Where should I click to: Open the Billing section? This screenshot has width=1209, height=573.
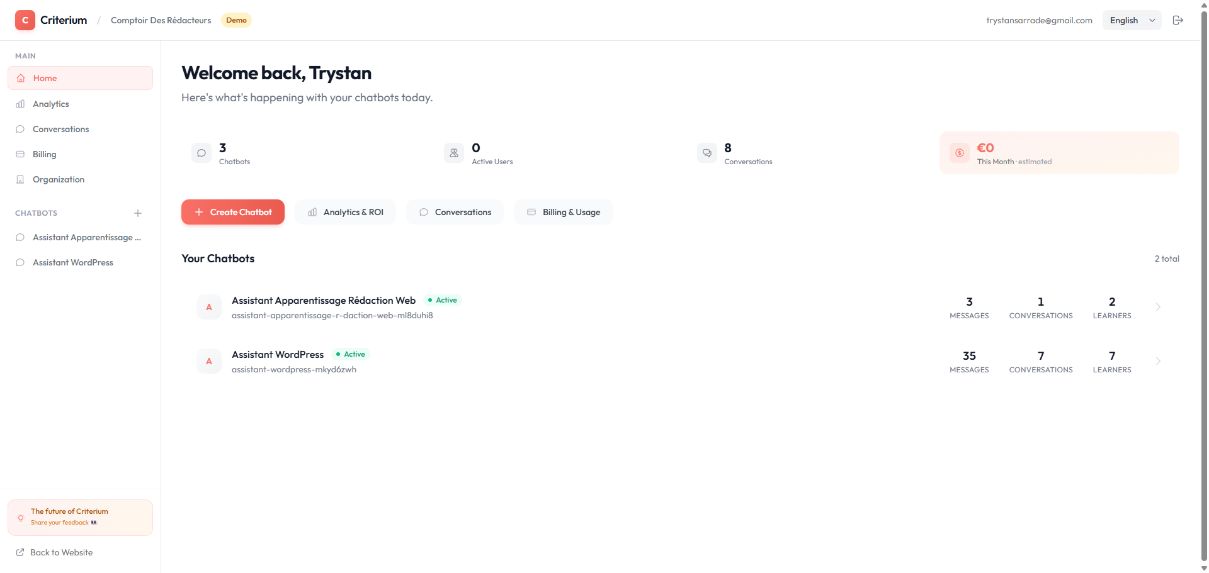click(x=44, y=153)
